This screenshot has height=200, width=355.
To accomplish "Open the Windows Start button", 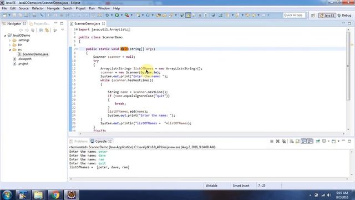I will [x=7, y=195].
